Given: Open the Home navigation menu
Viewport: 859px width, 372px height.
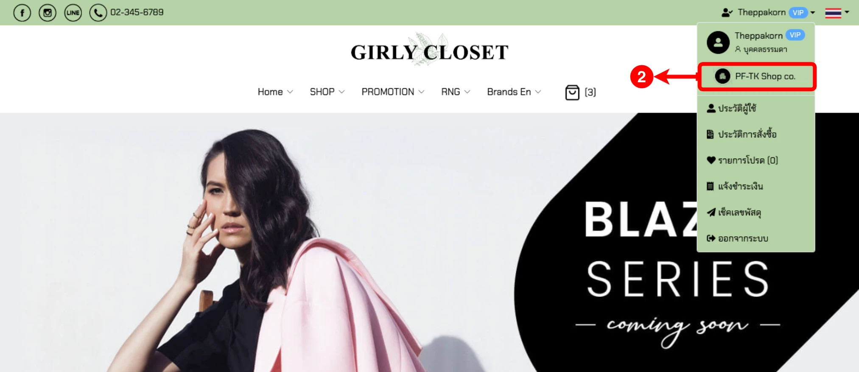Looking at the screenshot, I should coord(275,92).
